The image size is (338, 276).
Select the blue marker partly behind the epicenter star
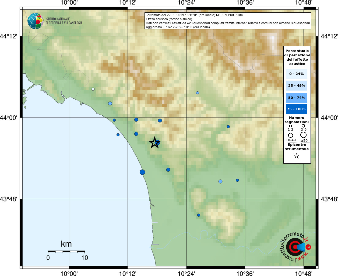point(158,143)
